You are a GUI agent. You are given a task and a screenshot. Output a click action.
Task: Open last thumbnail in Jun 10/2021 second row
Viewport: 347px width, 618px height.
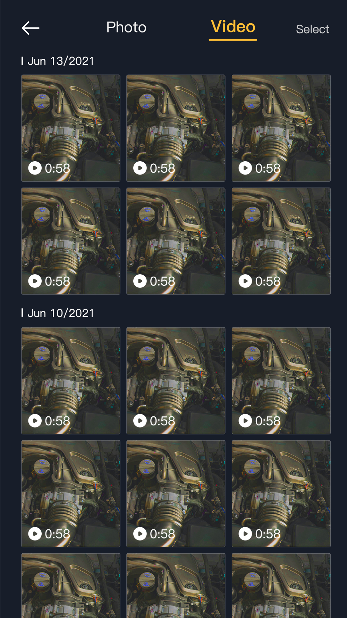coord(281,494)
